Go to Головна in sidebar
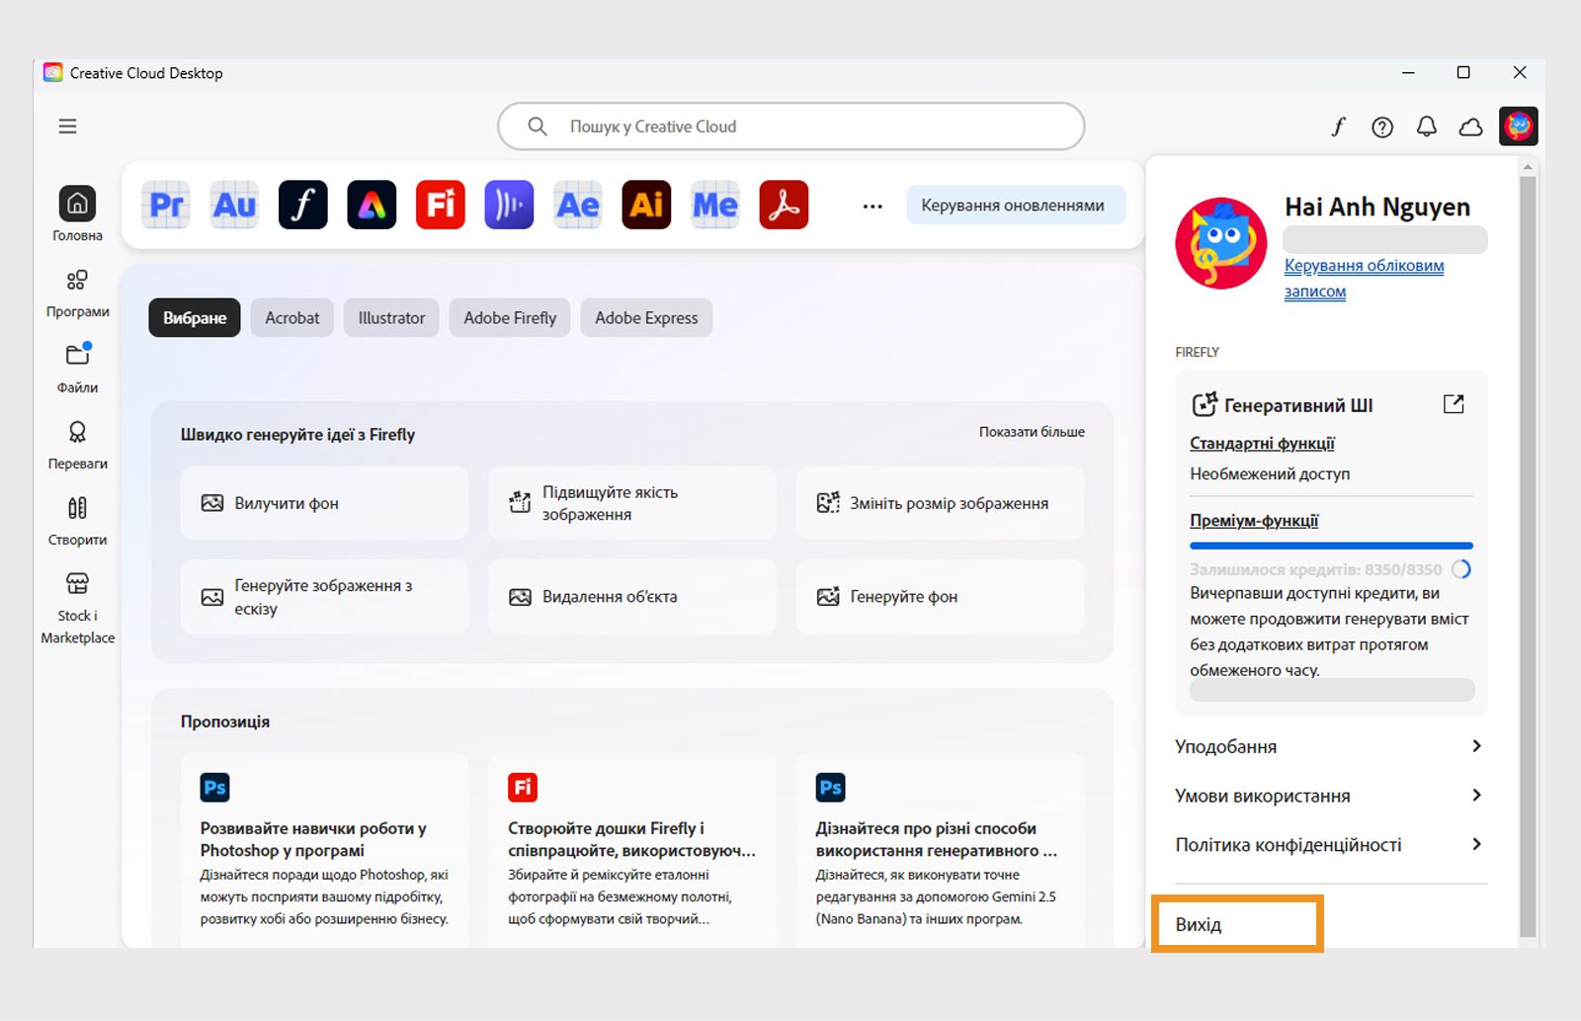This screenshot has width=1581, height=1021. 77,214
